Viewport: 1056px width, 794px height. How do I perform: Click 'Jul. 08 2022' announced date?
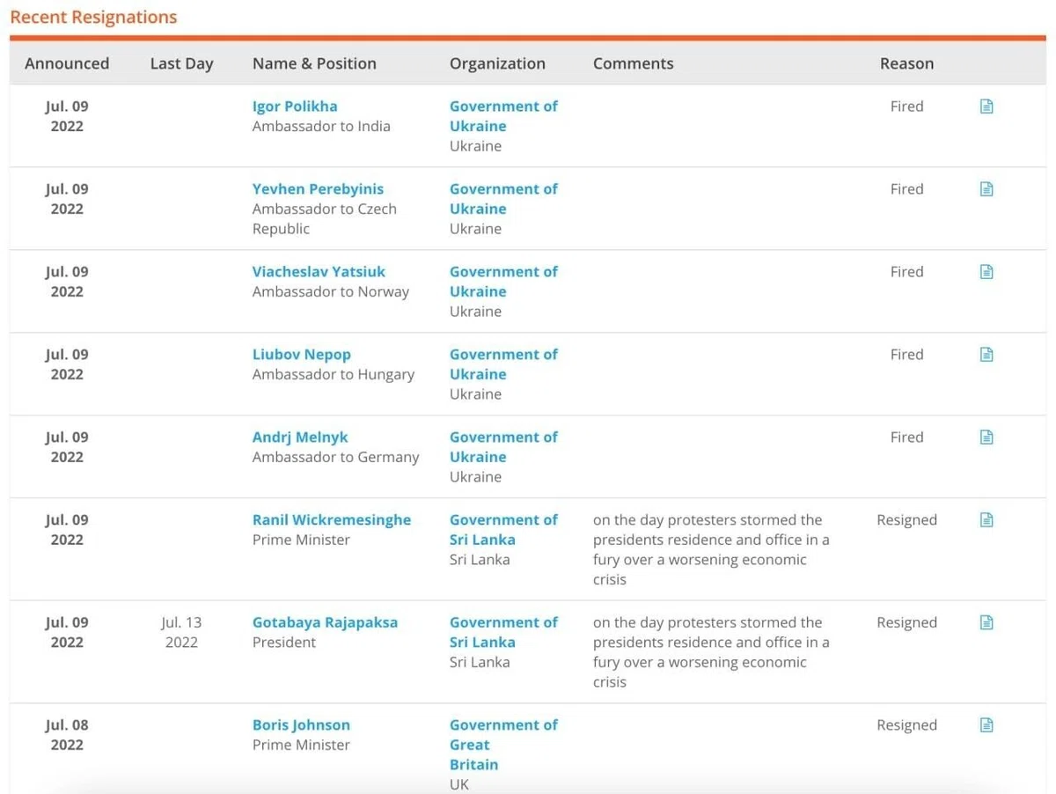(x=67, y=735)
